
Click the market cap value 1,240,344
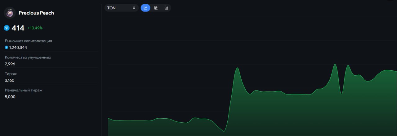(18, 47)
